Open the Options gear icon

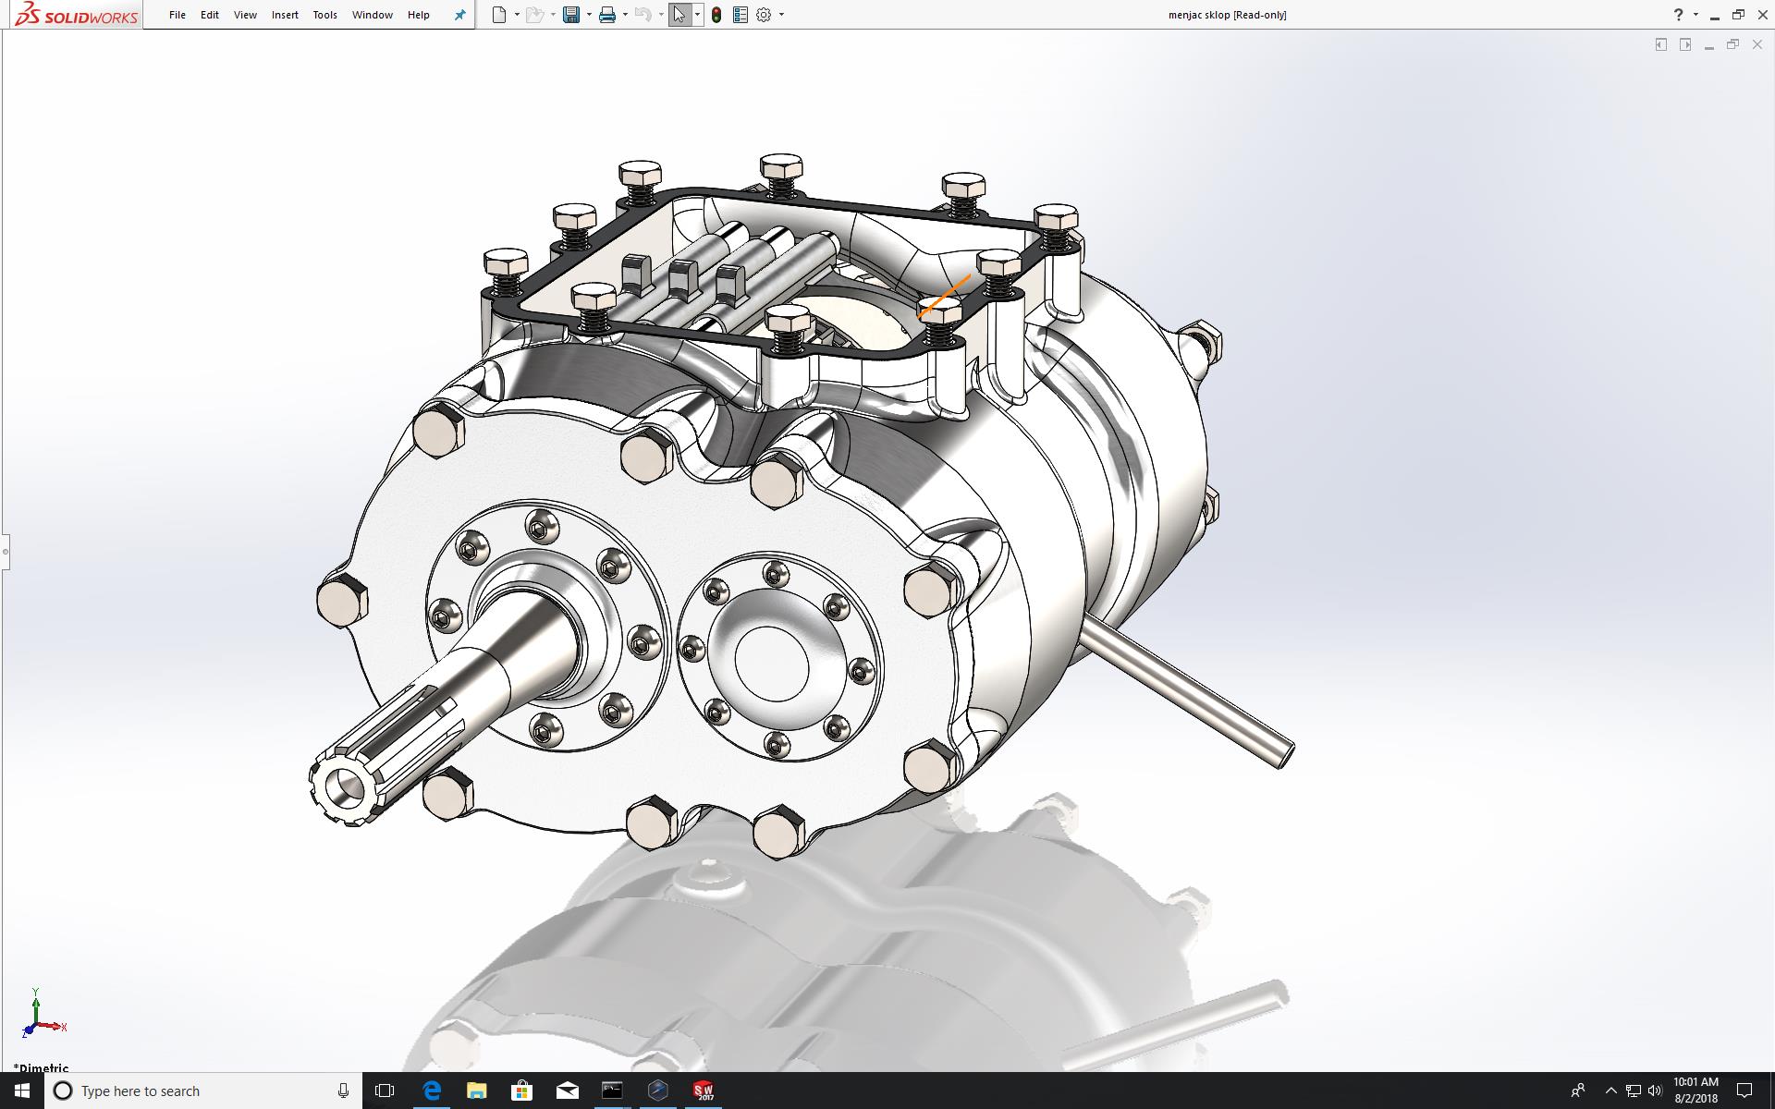[x=764, y=15]
